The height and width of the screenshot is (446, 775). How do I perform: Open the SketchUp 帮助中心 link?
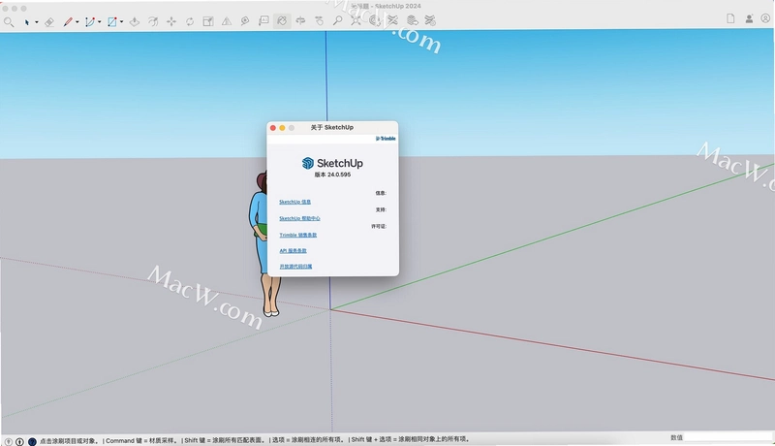(299, 218)
